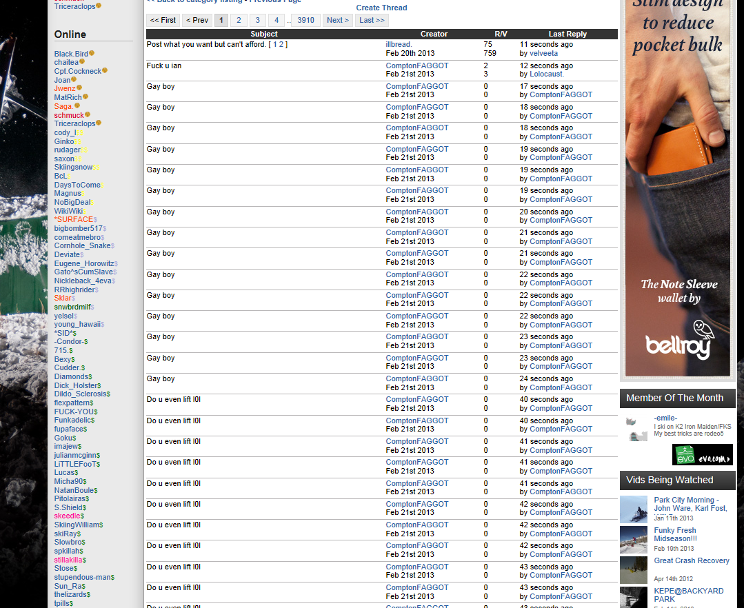744x608 pixels.
Task: Click the Next > pagination button
Action: (337, 20)
